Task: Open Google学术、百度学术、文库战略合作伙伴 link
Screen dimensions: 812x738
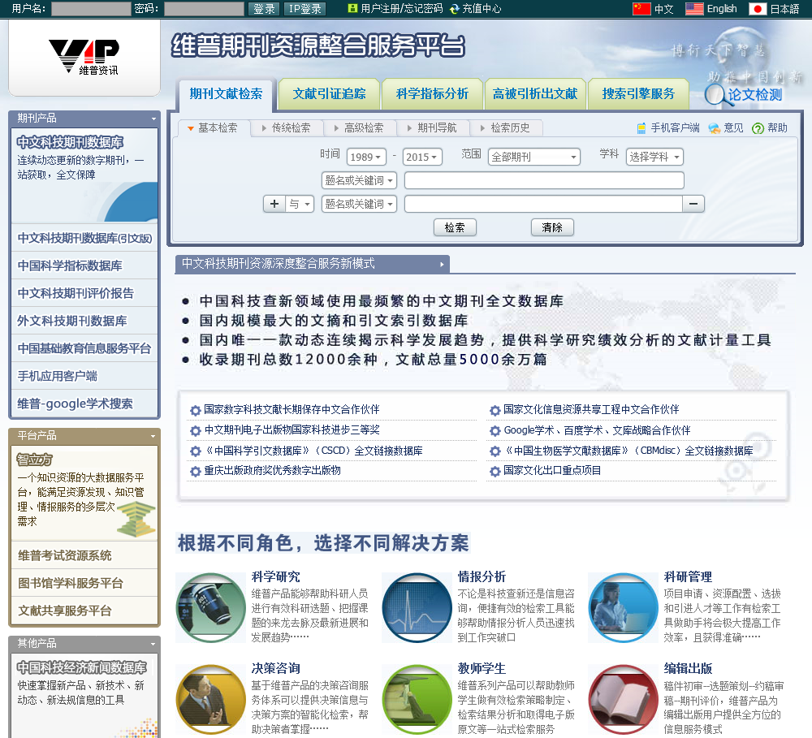Action: (x=597, y=430)
